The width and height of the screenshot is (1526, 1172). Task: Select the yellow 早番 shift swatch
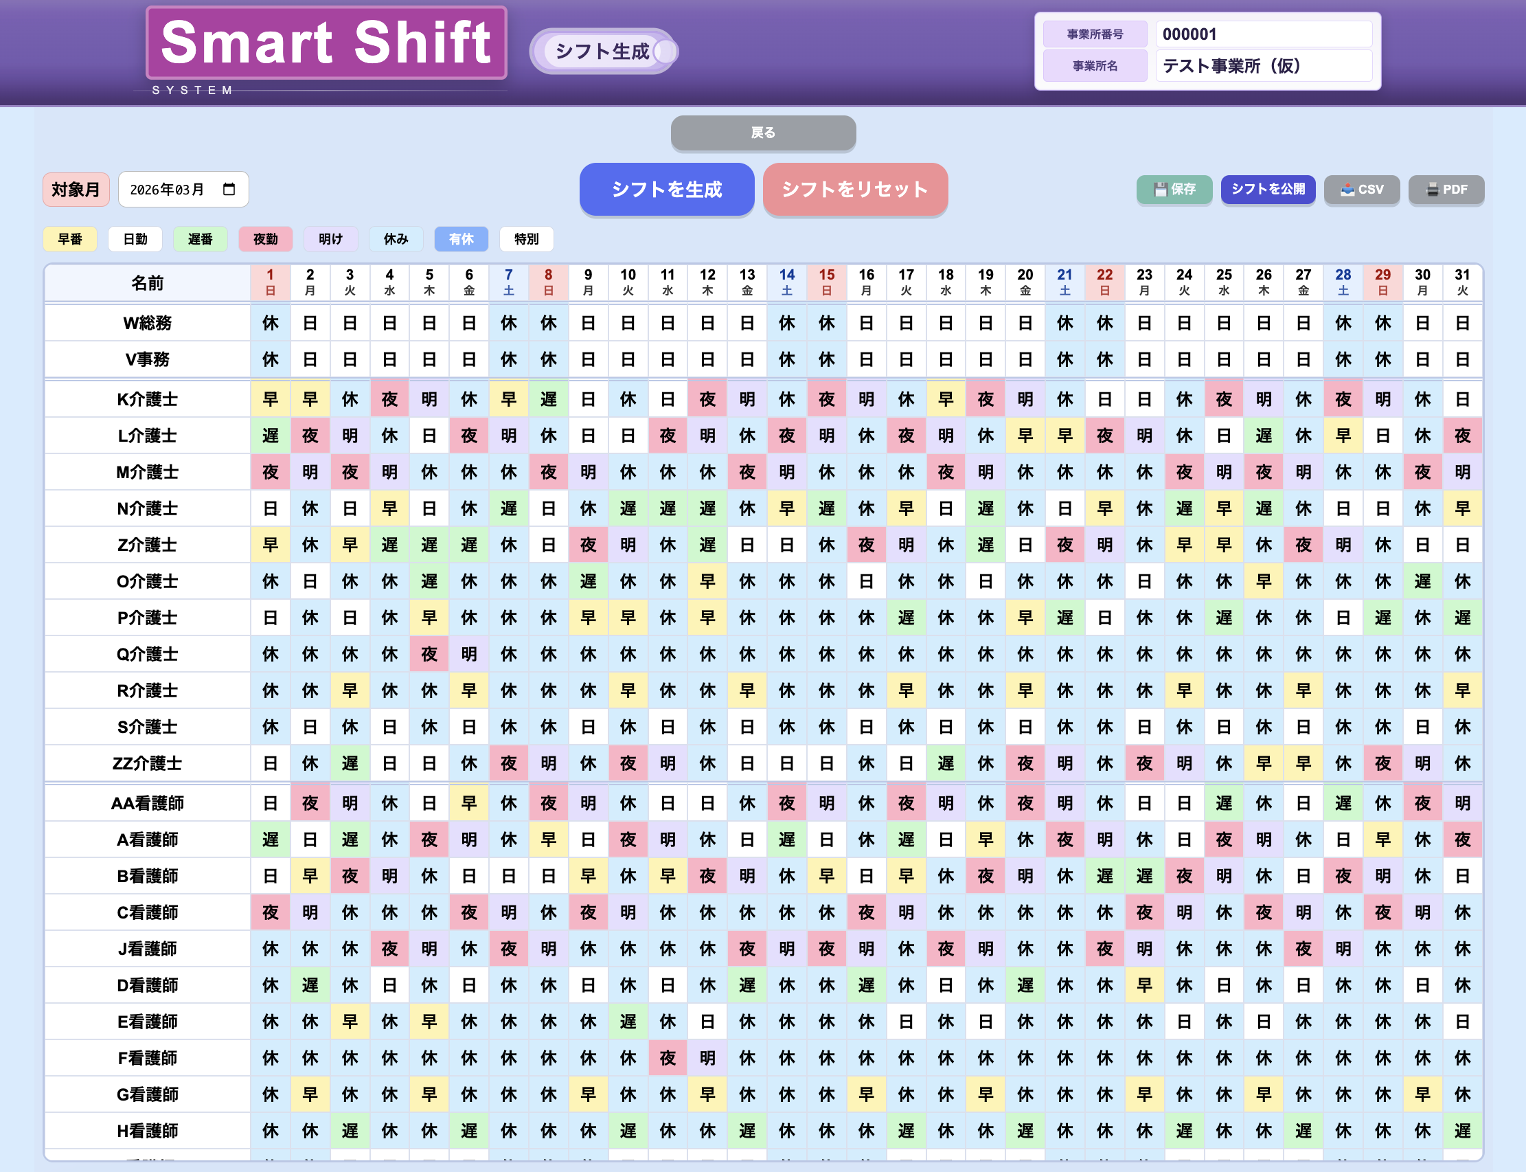click(70, 239)
